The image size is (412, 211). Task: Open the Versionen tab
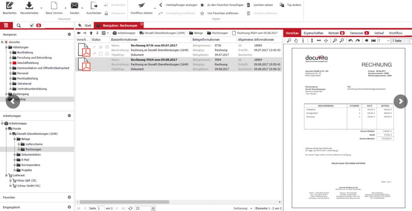pyautogui.click(x=359, y=33)
